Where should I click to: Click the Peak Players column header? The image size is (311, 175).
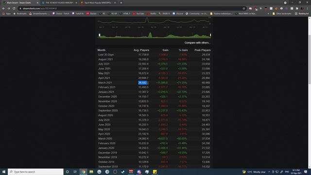[203, 50]
